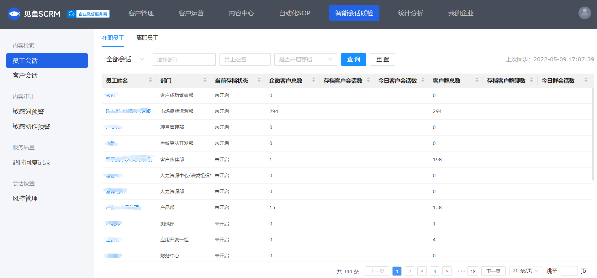
Task: Open 客户管理 in top navigation
Action: [x=141, y=13]
